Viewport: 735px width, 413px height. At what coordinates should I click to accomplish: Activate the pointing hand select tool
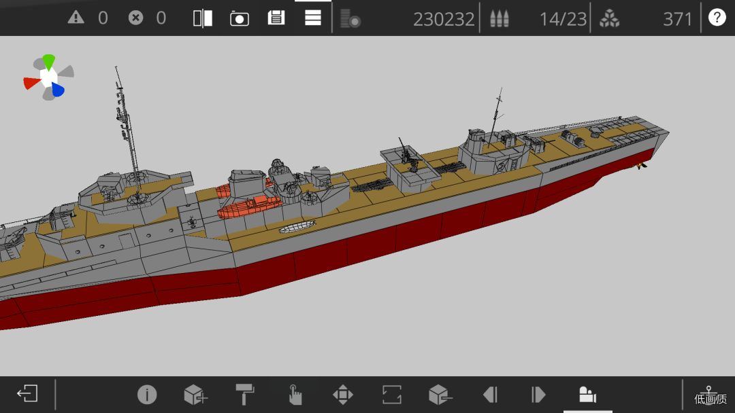295,394
